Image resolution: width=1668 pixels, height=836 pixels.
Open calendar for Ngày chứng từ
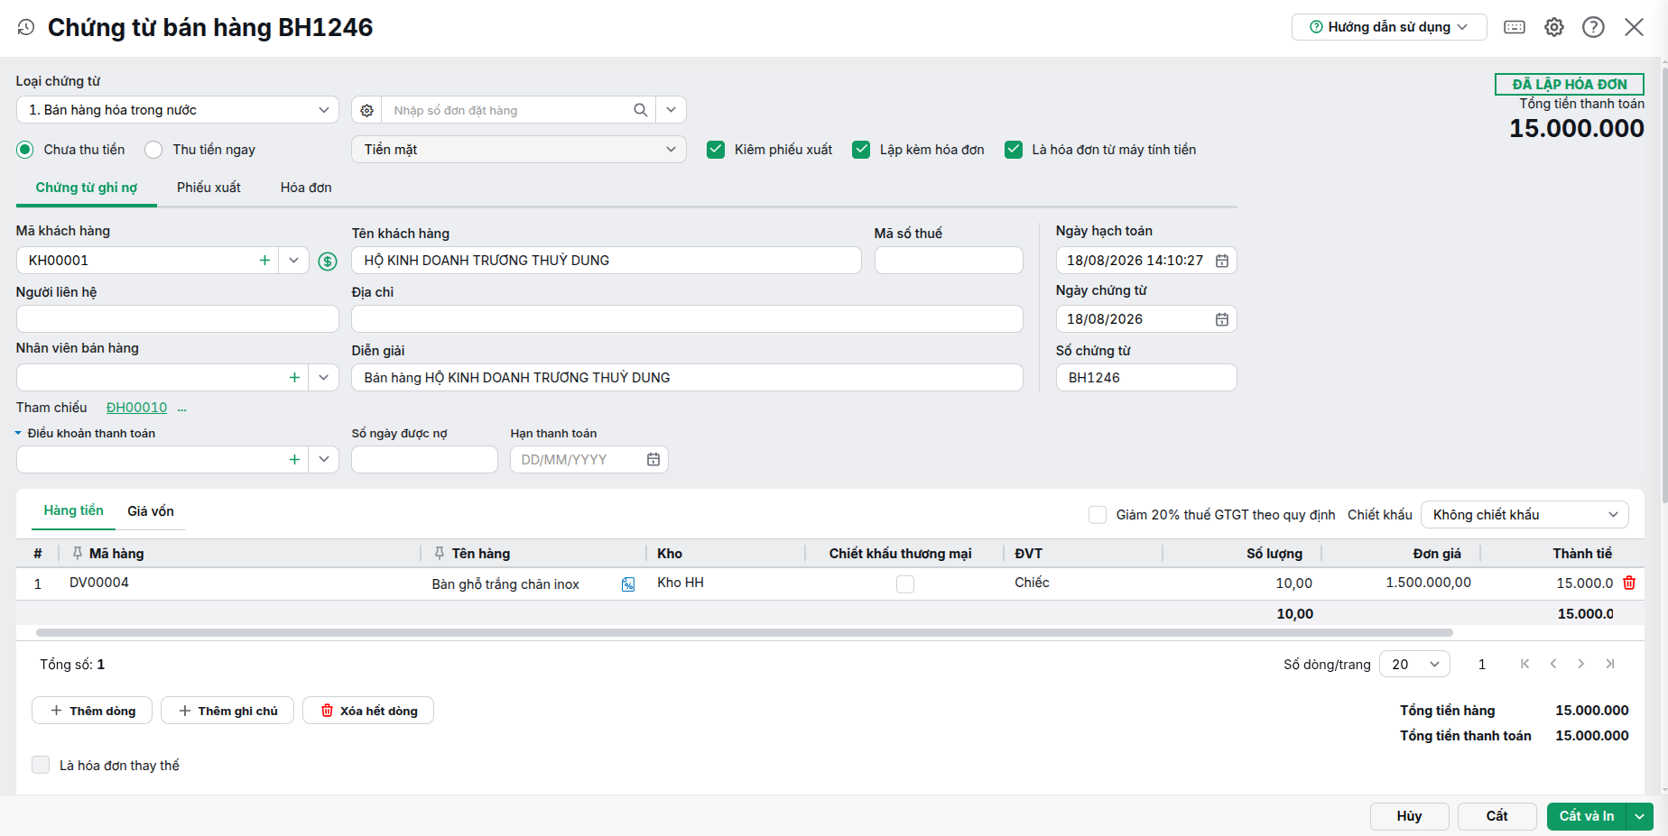[1222, 319]
